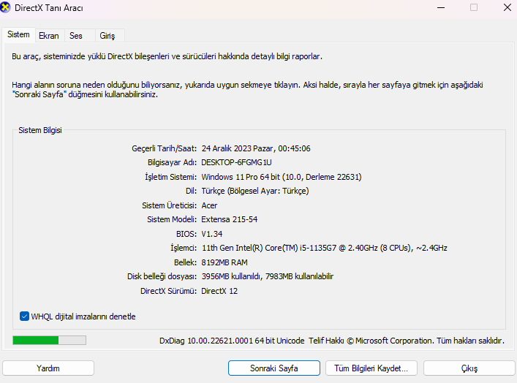Viewport: 517px width, 383px height.
Task: Click the İşlemci label
Action: 184,248
